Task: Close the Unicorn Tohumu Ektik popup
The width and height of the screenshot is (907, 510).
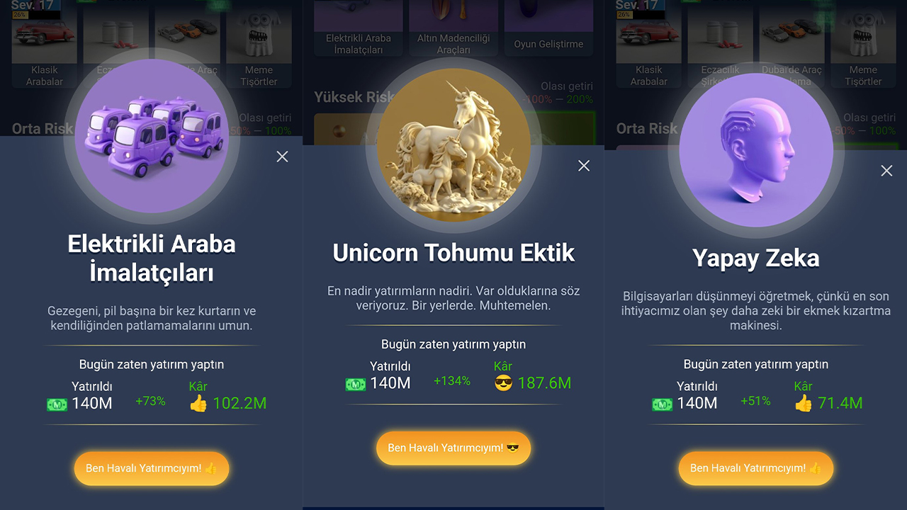Action: (x=584, y=166)
